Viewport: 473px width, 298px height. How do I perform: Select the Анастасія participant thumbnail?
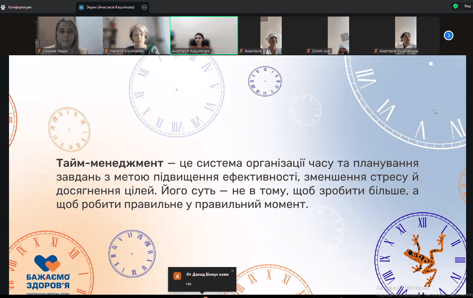coord(271,35)
